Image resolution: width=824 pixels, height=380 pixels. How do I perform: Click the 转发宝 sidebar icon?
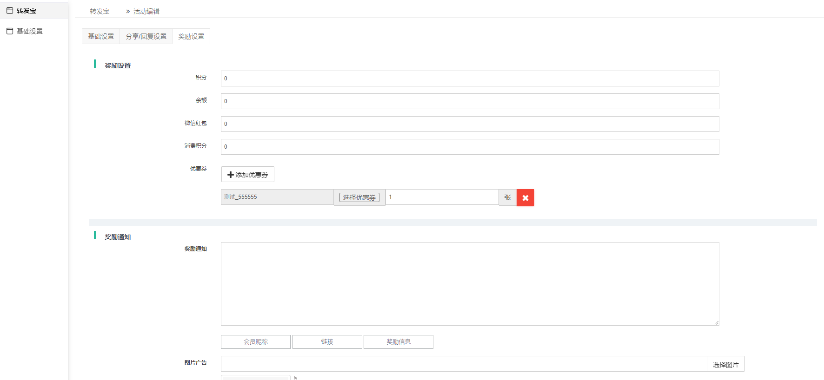(10, 11)
